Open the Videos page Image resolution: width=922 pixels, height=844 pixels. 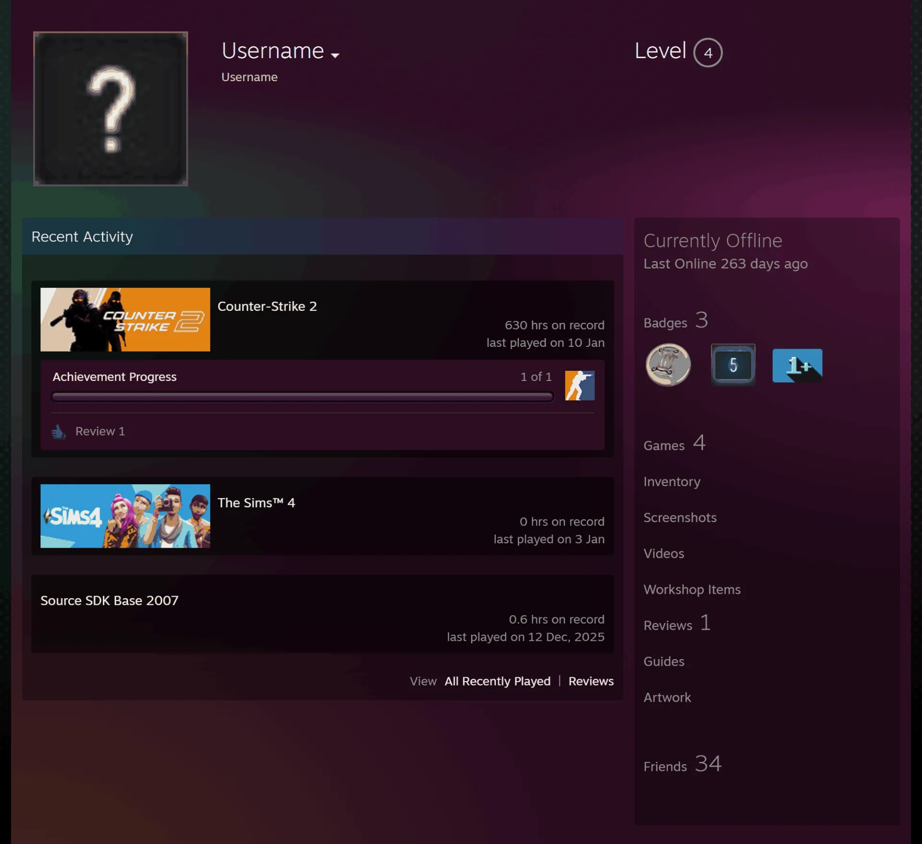tap(664, 553)
